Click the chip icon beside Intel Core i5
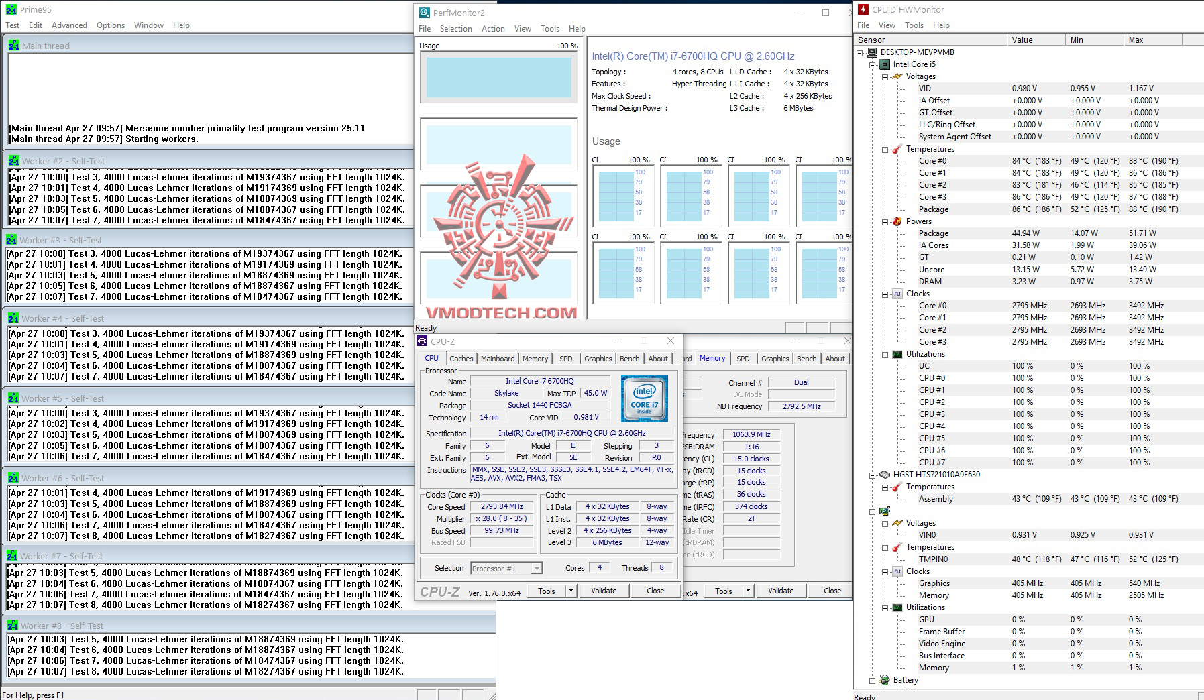This screenshot has width=1204, height=700. click(885, 64)
